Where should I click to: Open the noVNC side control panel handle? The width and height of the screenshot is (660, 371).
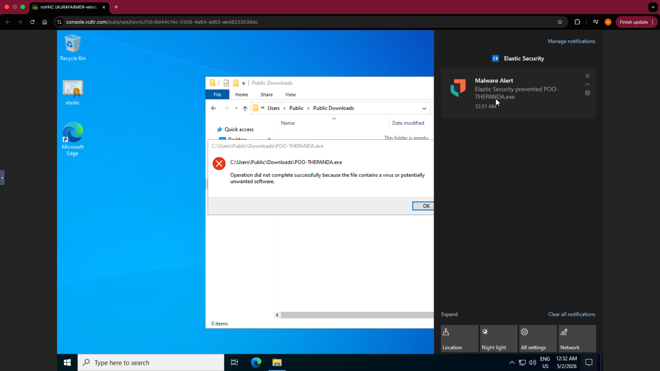(x=2, y=178)
